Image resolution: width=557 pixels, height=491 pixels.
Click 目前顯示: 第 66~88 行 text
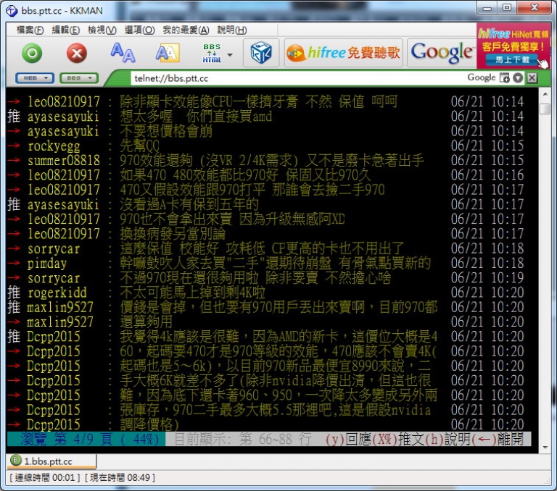(243, 439)
